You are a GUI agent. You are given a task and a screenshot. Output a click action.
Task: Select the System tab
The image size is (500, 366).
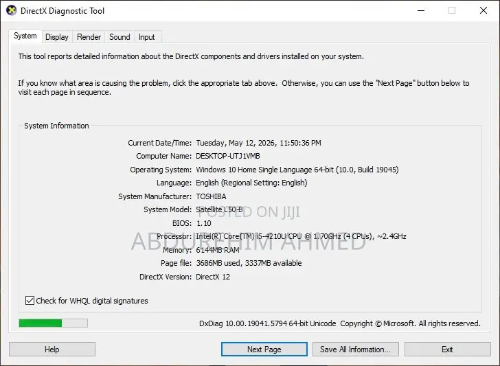25,36
